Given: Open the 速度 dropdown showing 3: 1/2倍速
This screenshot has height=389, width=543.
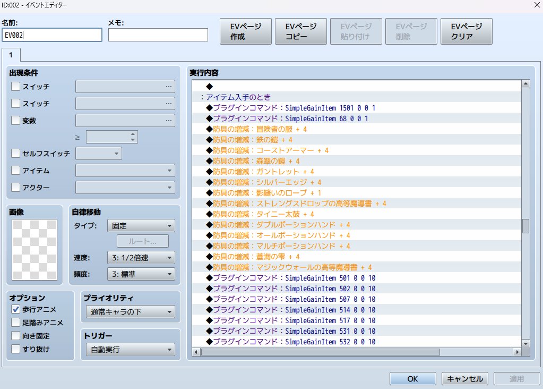Looking at the screenshot, I should tap(141, 258).
